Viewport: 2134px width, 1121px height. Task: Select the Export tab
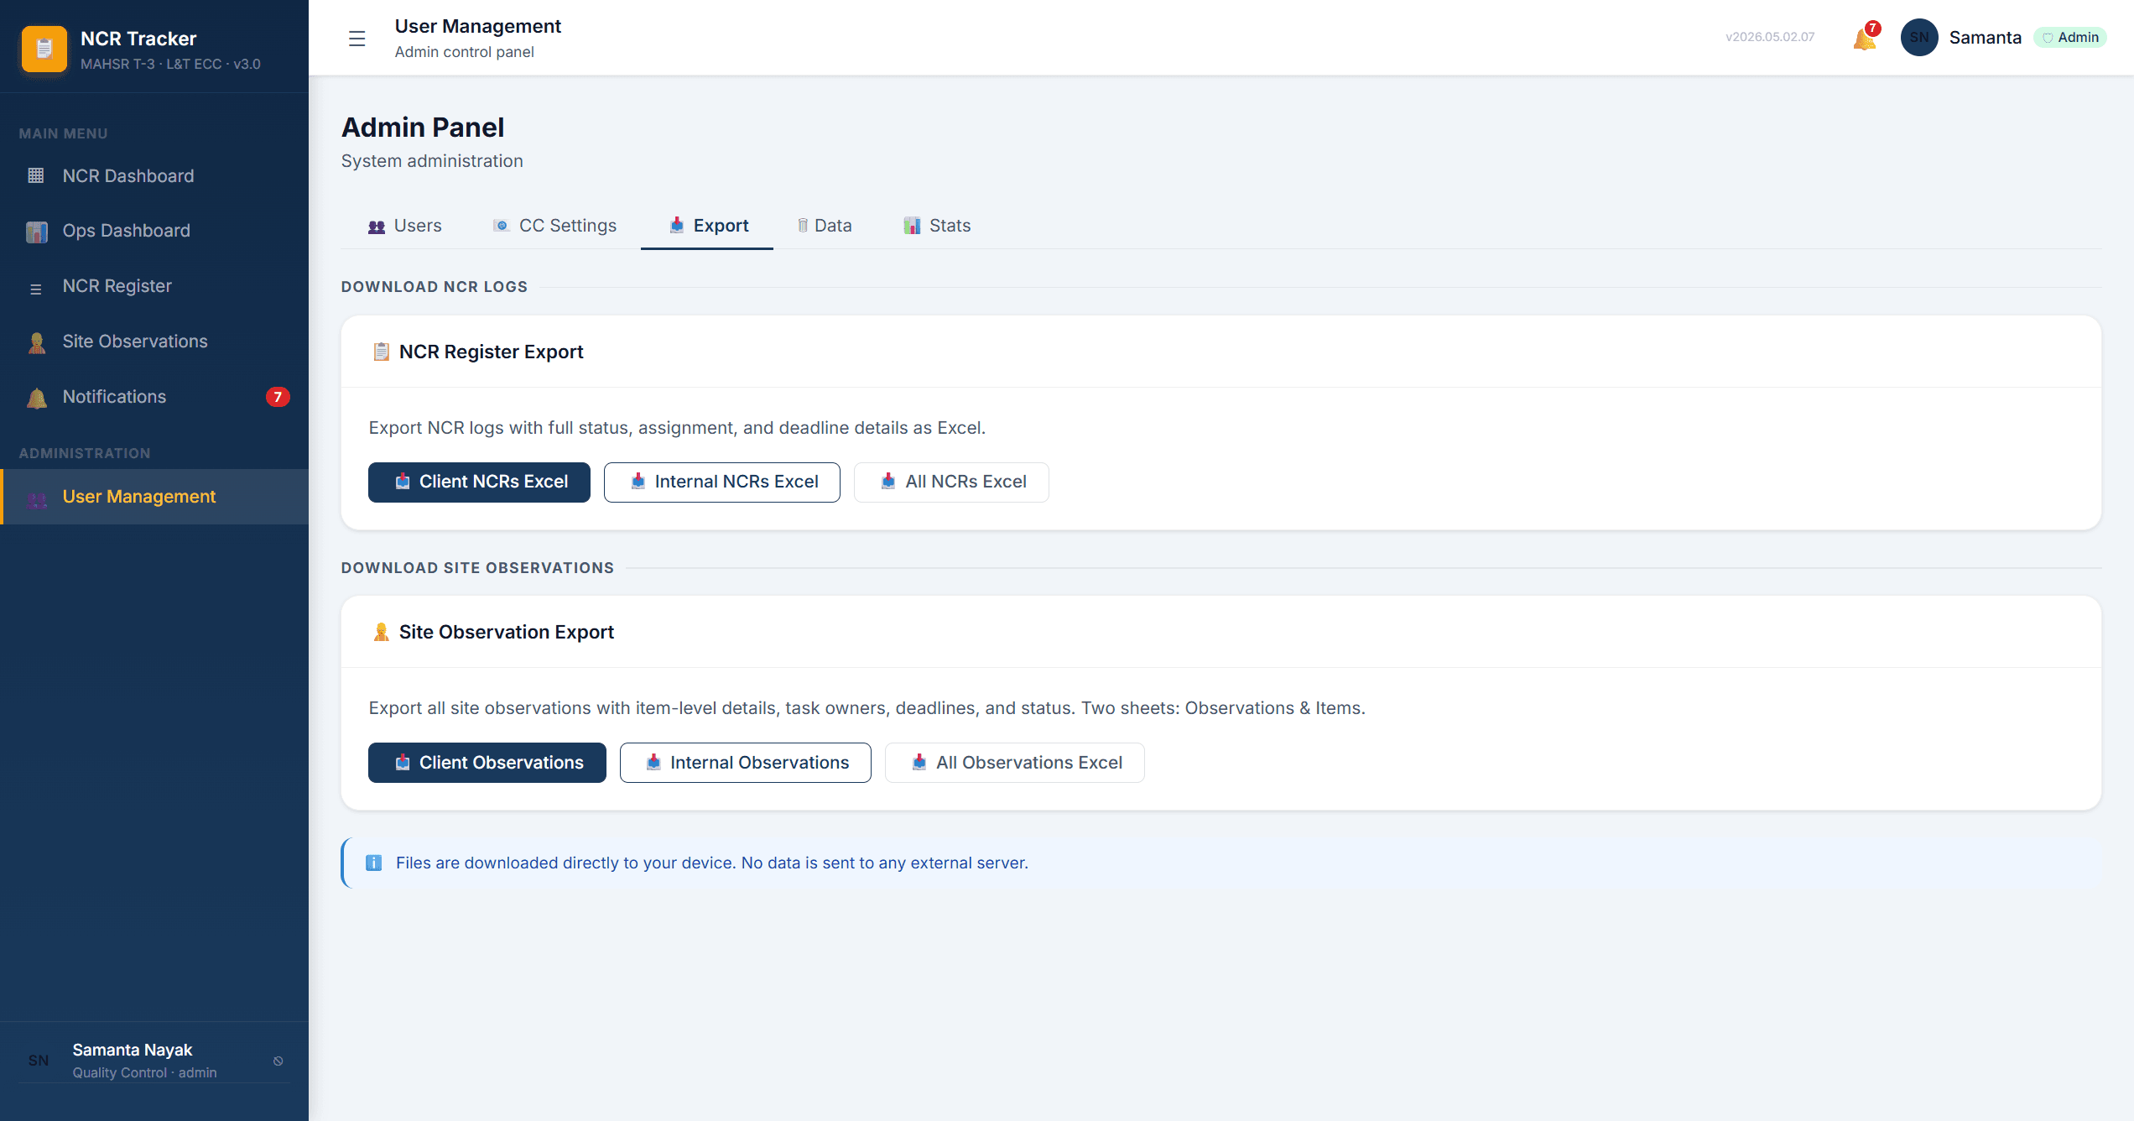click(x=708, y=226)
